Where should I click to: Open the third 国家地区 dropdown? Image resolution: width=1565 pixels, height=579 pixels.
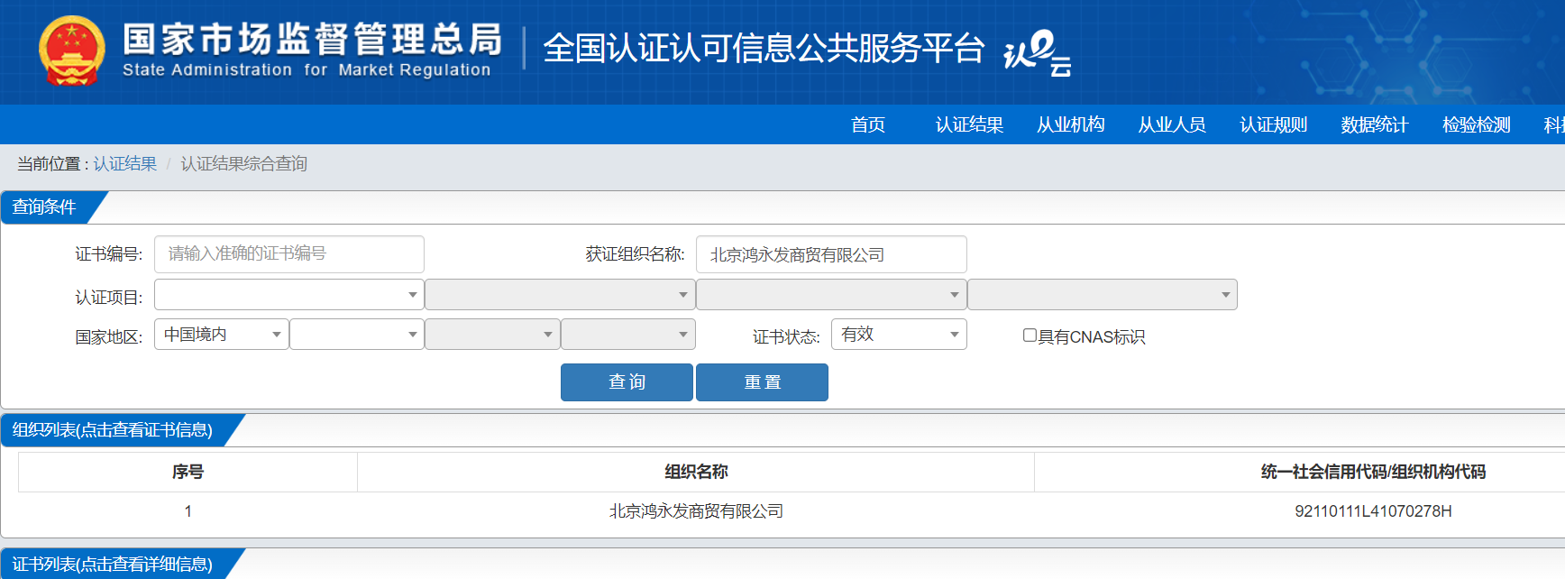[x=492, y=334]
